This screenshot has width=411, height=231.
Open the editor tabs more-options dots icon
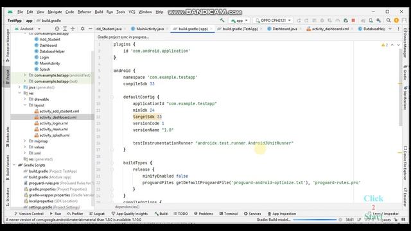pos(398,29)
